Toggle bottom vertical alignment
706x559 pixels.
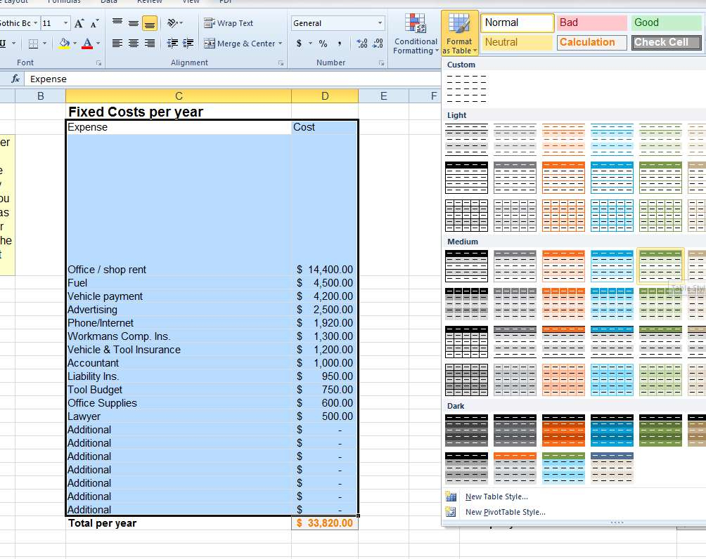coord(148,22)
